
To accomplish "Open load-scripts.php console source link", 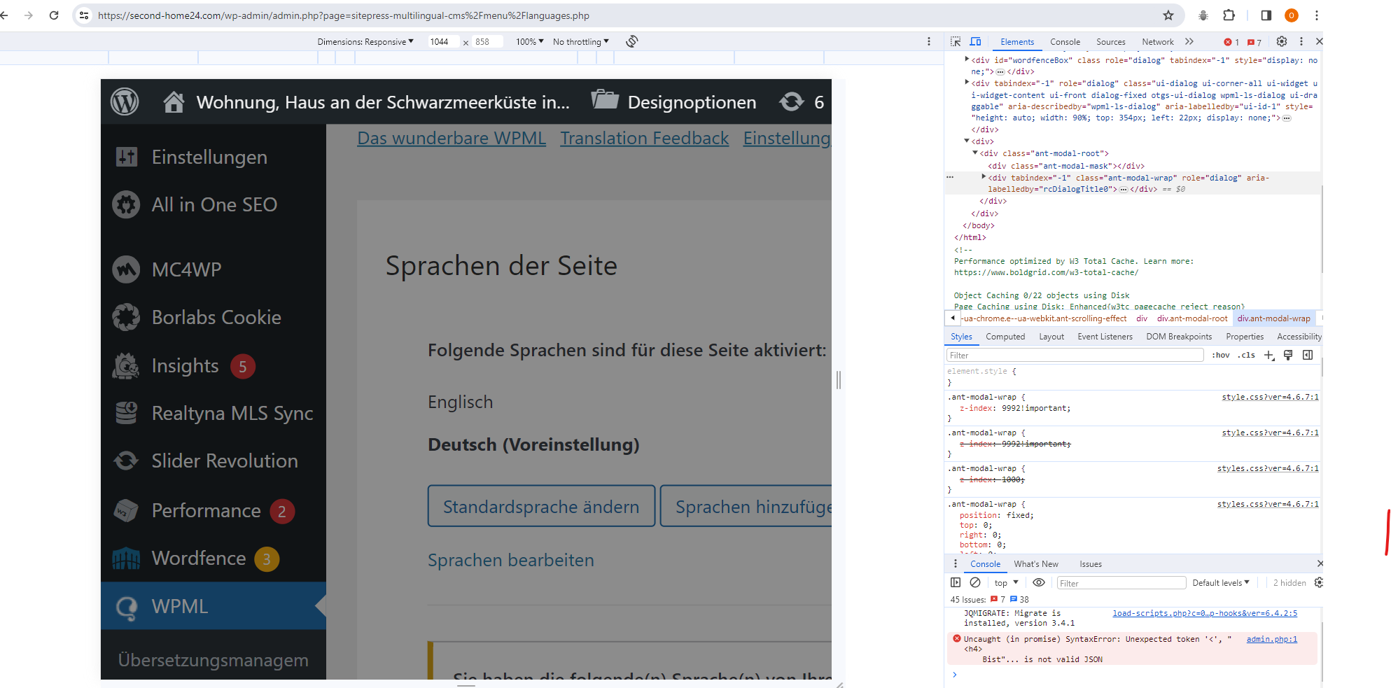I will click(1205, 613).
